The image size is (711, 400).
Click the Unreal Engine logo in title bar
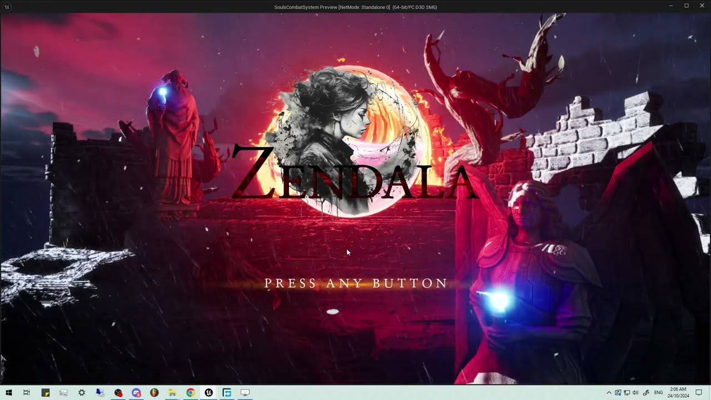[6, 7]
